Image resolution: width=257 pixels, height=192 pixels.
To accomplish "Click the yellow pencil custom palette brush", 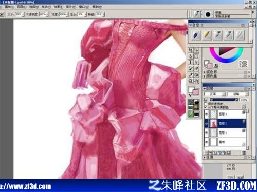I will [207, 35].
